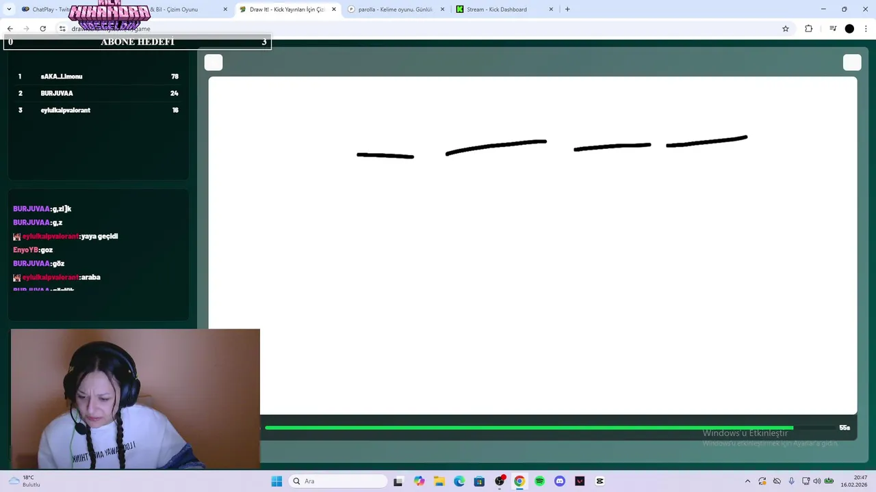Select the Draw It! browser tab
Viewport: 876px width, 492px height.
[x=287, y=10]
